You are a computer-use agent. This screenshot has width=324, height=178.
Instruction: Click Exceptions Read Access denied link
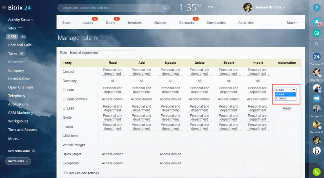pyautogui.click(x=112, y=163)
